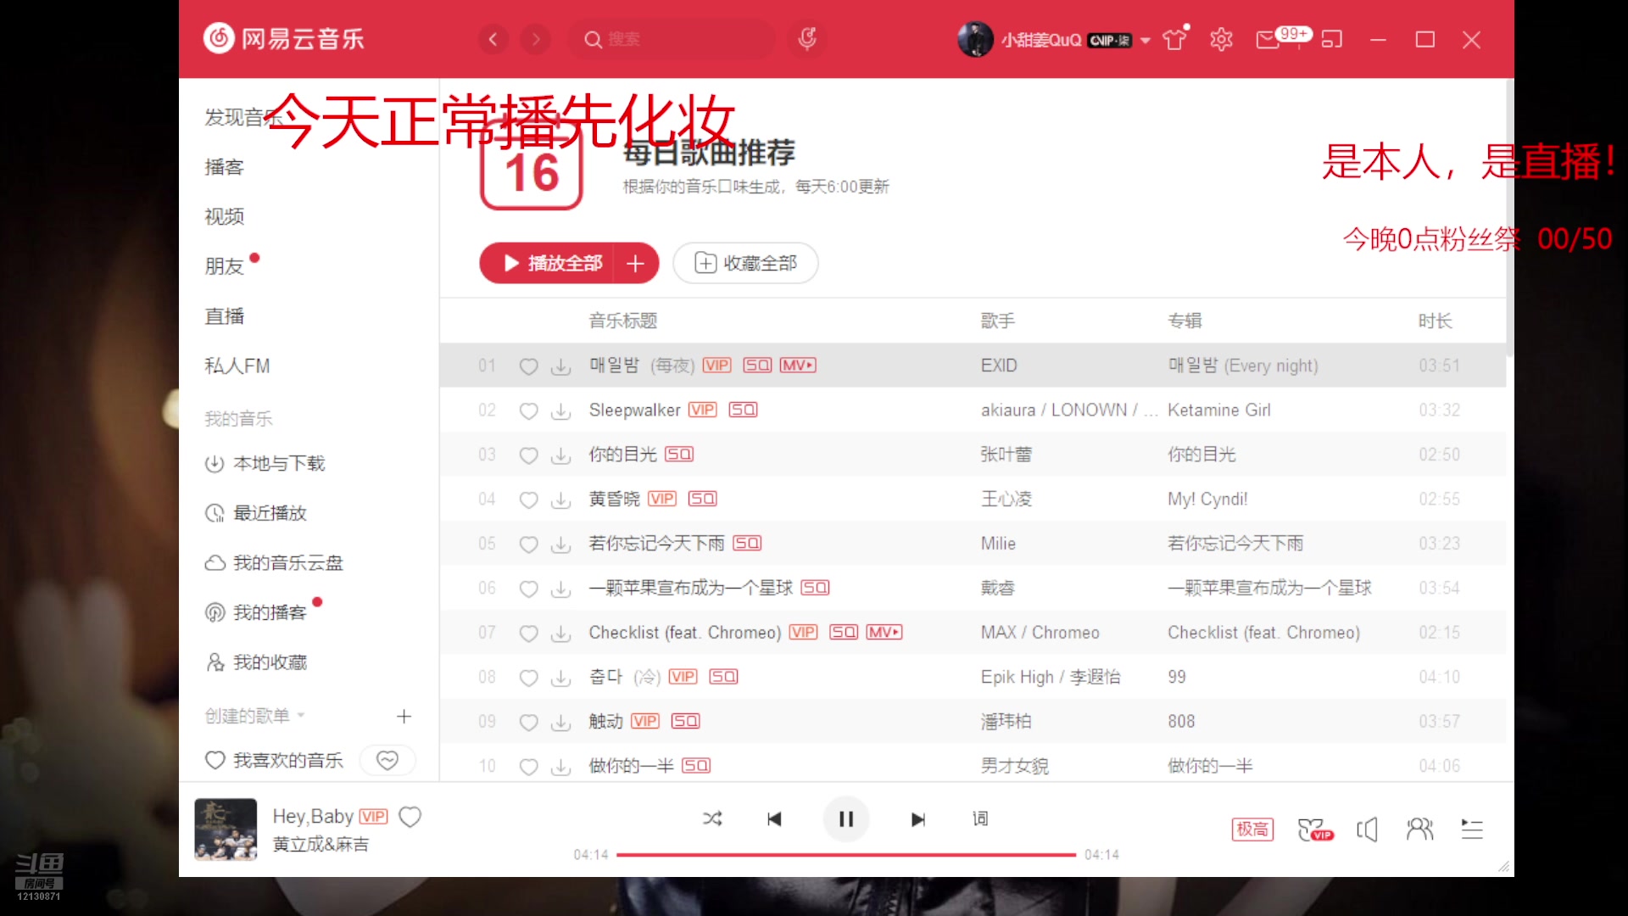
Task: Click the NetEase Cloud Music logo
Action: click(284, 39)
